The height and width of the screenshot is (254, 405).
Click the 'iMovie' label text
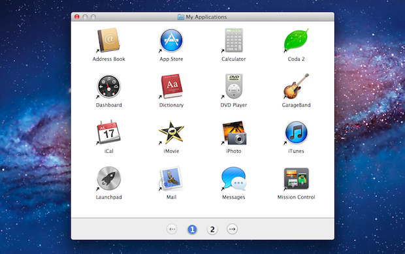click(x=171, y=151)
